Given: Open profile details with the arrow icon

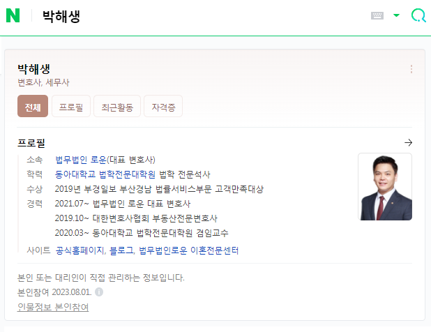Looking at the screenshot, I should [408, 143].
